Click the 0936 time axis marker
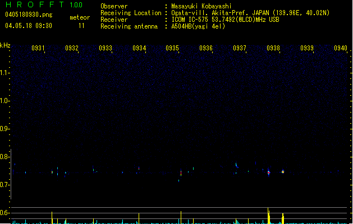353x224 pixels. point(206,48)
